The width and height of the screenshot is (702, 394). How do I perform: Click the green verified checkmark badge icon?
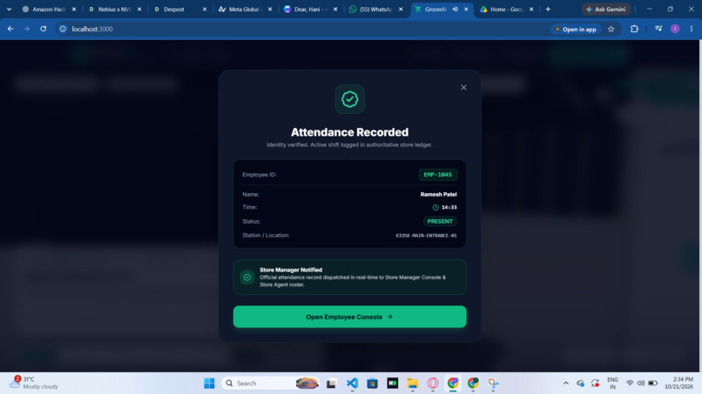[349, 99]
